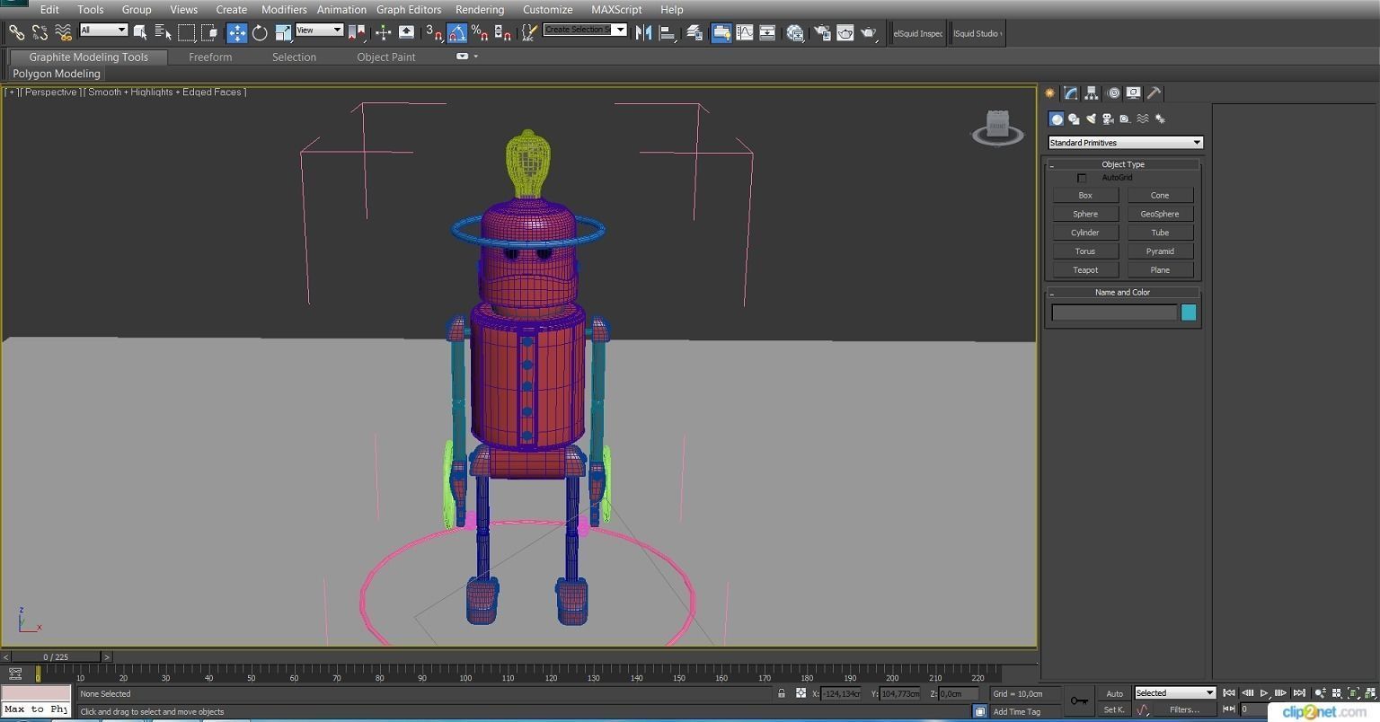Image resolution: width=1380 pixels, height=722 pixels.
Task: Toggle the selection lock icon
Action: tap(781, 693)
